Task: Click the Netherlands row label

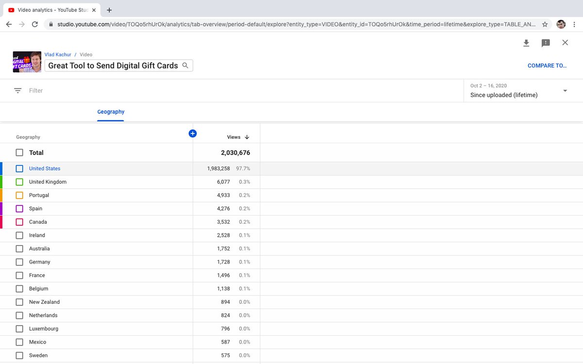Action: click(x=43, y=315)
